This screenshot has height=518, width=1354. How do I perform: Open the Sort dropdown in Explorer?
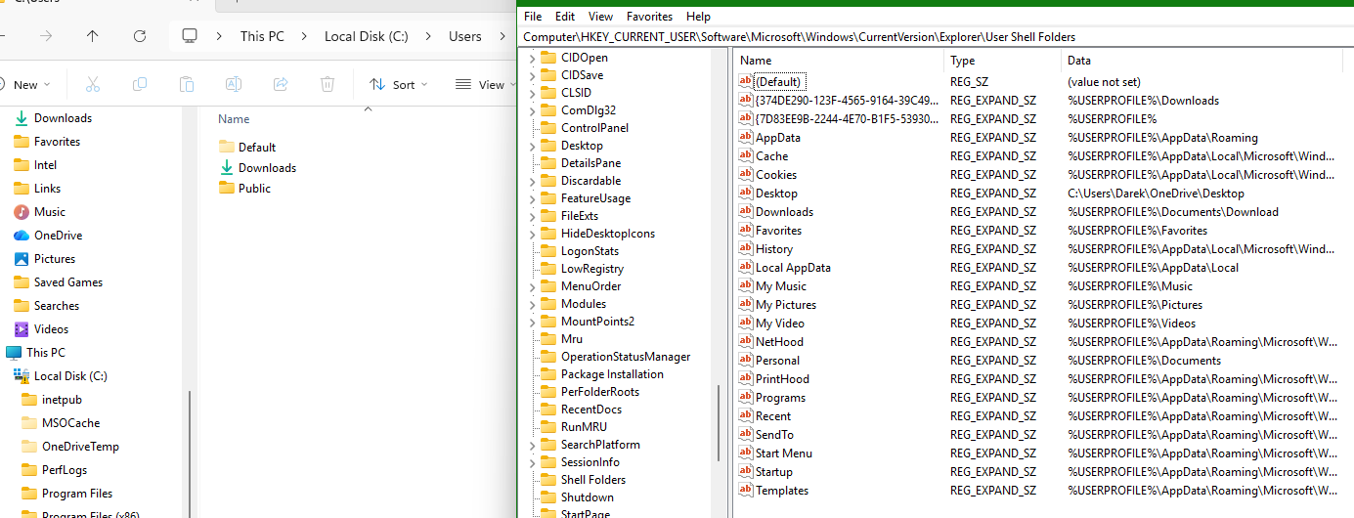tap(398, 85)
